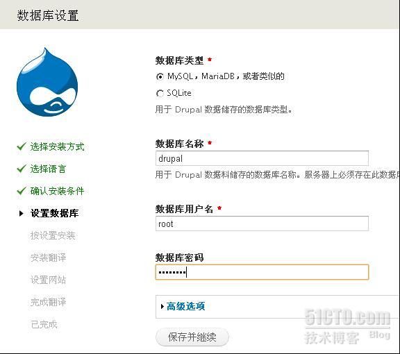Click the 数据库用户名 field label
400x354 pixels.
click(184, 209)
